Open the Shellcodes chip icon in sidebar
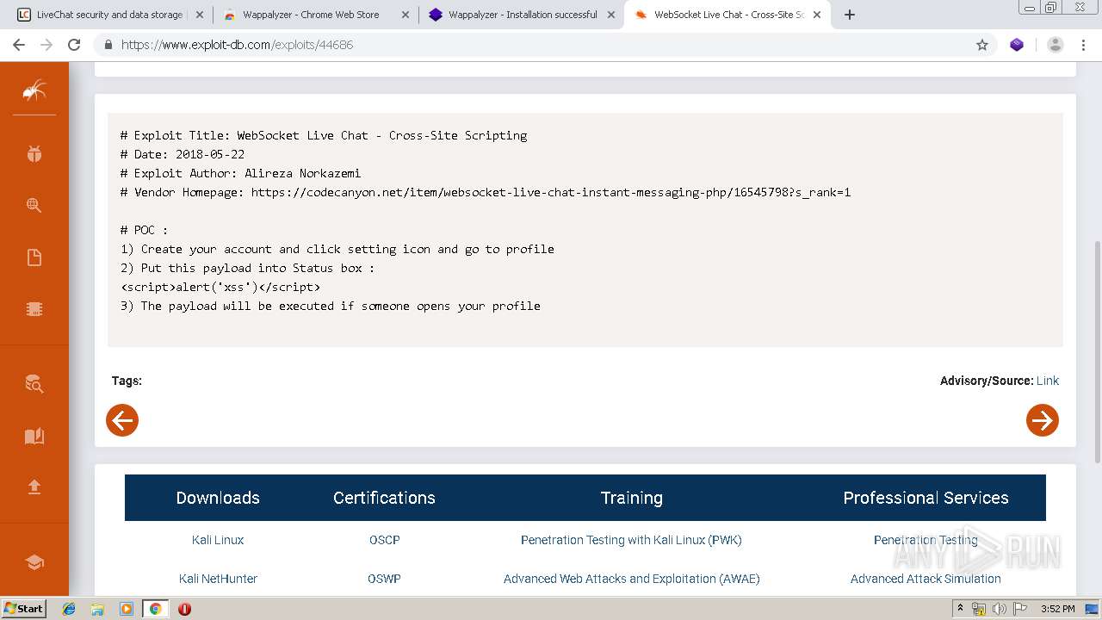The width and height of the screenshot is (1102, 620). point(34,309)
